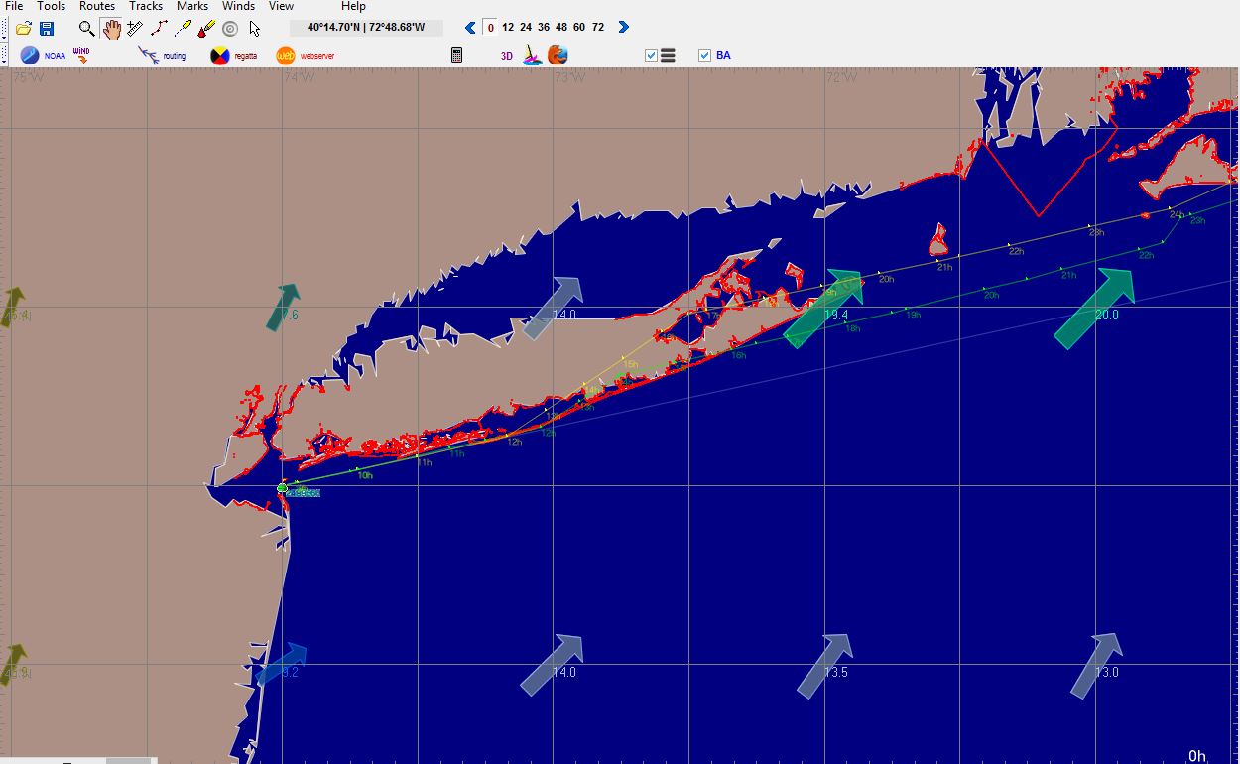Select the magnifier zoom tool

[87, 29]
